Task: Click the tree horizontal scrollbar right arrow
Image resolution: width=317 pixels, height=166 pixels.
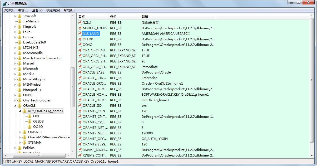Action: pyautogui.click(x=68, y=155)
